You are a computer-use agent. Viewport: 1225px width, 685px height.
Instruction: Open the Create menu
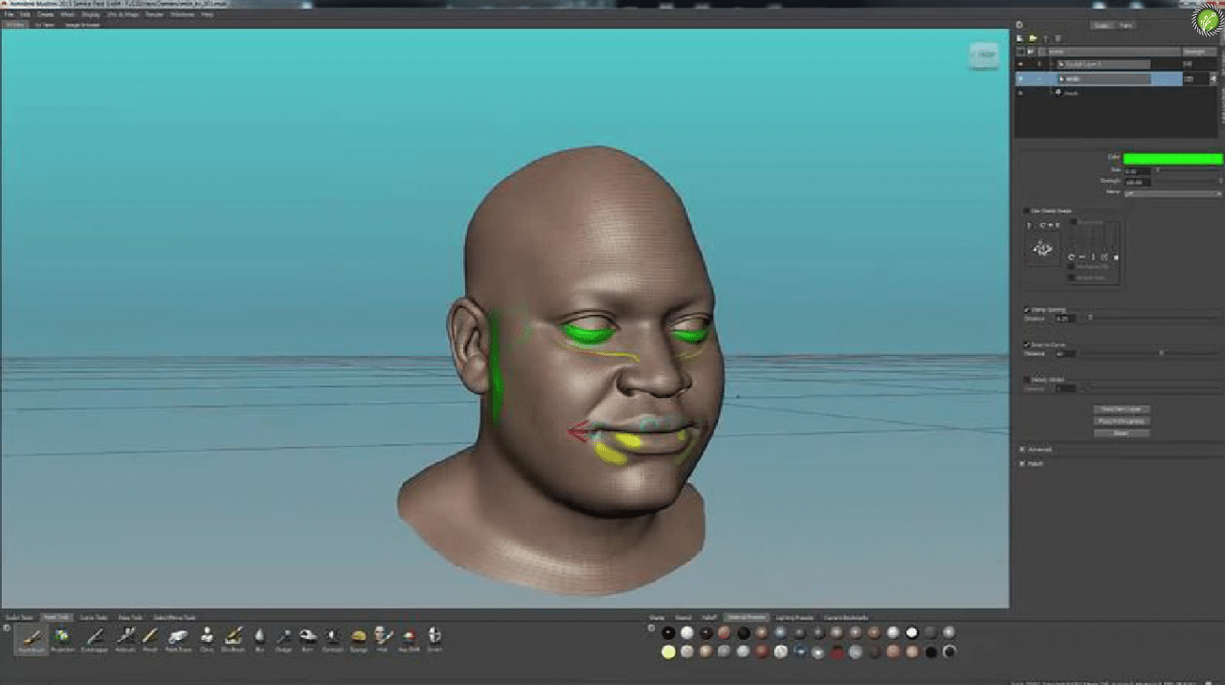point(44,14)
